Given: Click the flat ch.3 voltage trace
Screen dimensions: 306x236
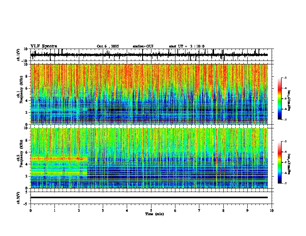Looking at the screenshot, I should tap(149, 197).
